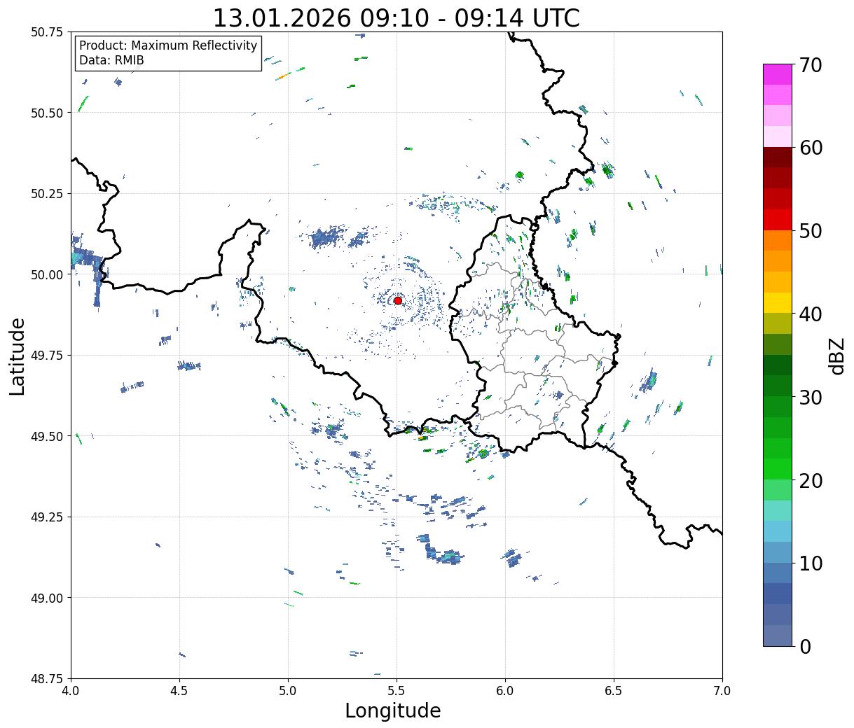Click the colorbar tick label 10
This screenshot has height=728, width=854.
pos(811,563)
